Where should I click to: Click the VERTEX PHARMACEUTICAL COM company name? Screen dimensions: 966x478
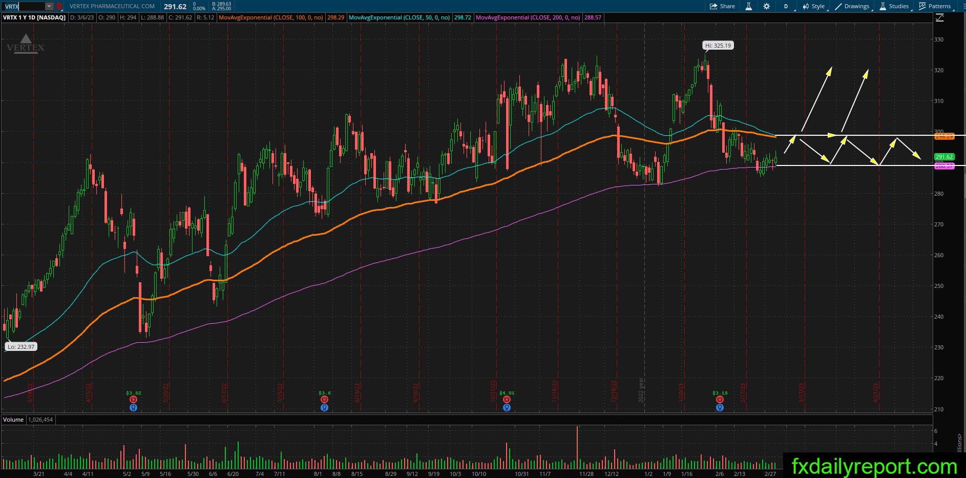tap(112, 6)
